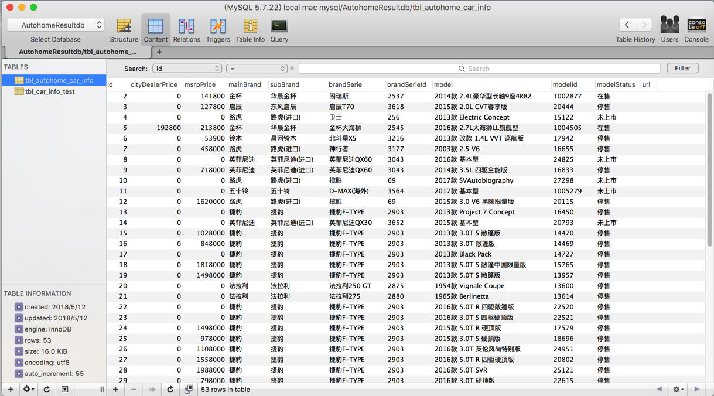Sort by the modelStatus column header
This screenshot has width=714, height=396.
617,84
